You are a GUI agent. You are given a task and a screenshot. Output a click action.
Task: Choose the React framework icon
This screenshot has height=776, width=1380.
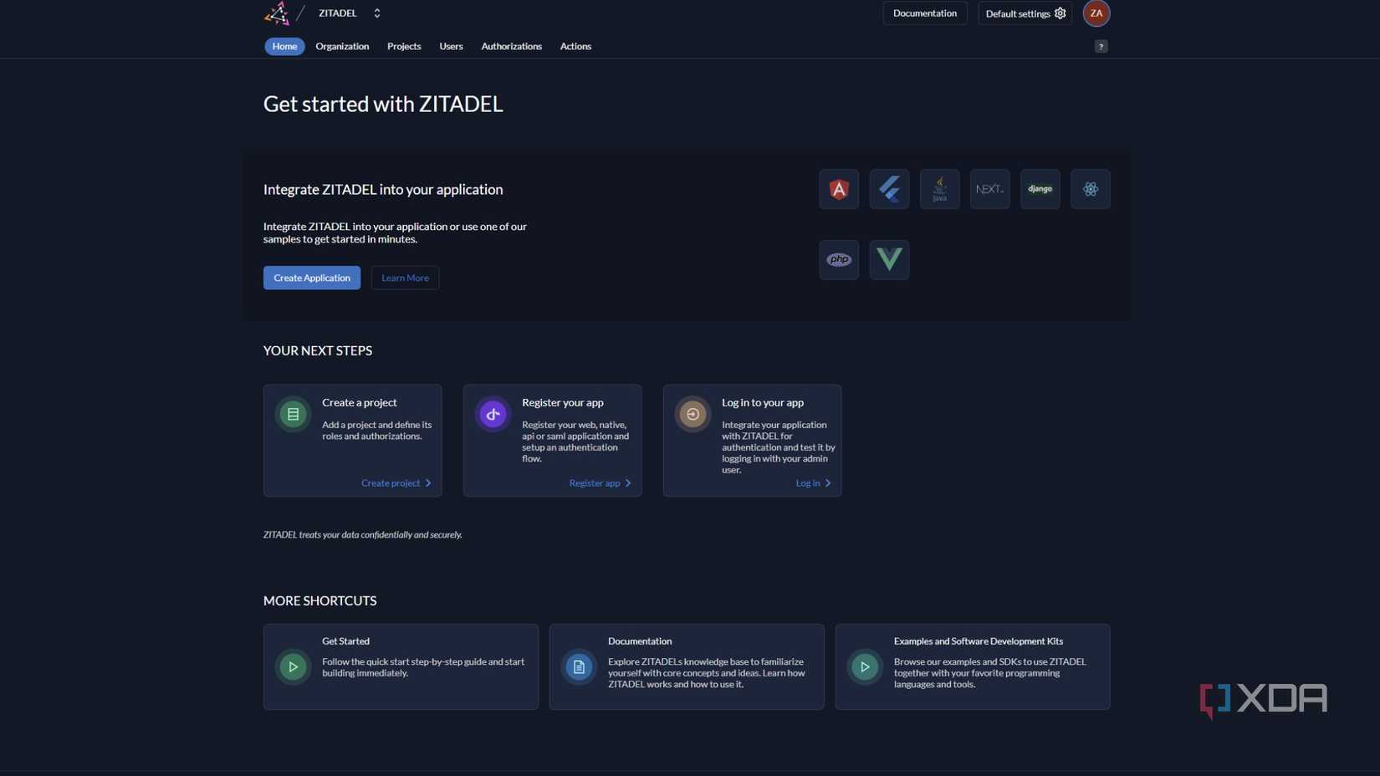[1090, 189]
